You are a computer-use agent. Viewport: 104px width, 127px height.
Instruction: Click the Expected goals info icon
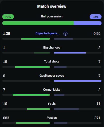[65, 34]
